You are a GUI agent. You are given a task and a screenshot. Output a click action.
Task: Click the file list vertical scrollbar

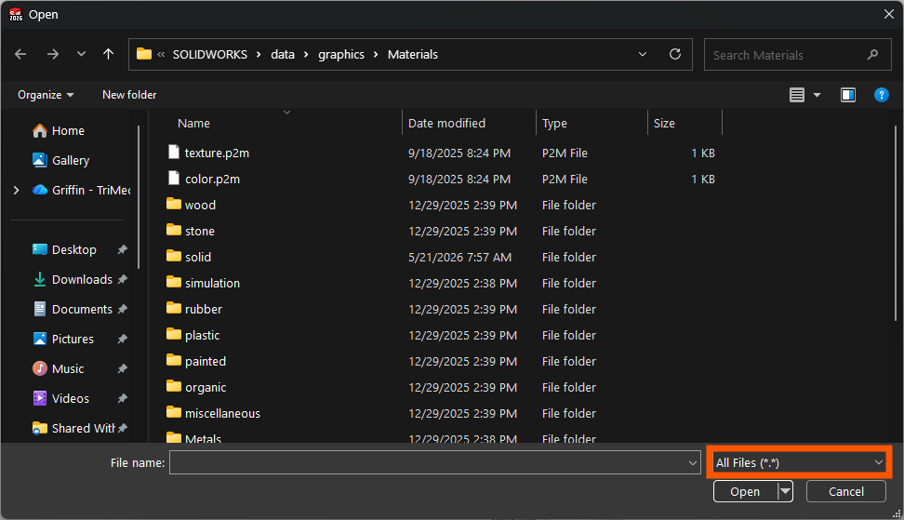(x=896, y=223)
